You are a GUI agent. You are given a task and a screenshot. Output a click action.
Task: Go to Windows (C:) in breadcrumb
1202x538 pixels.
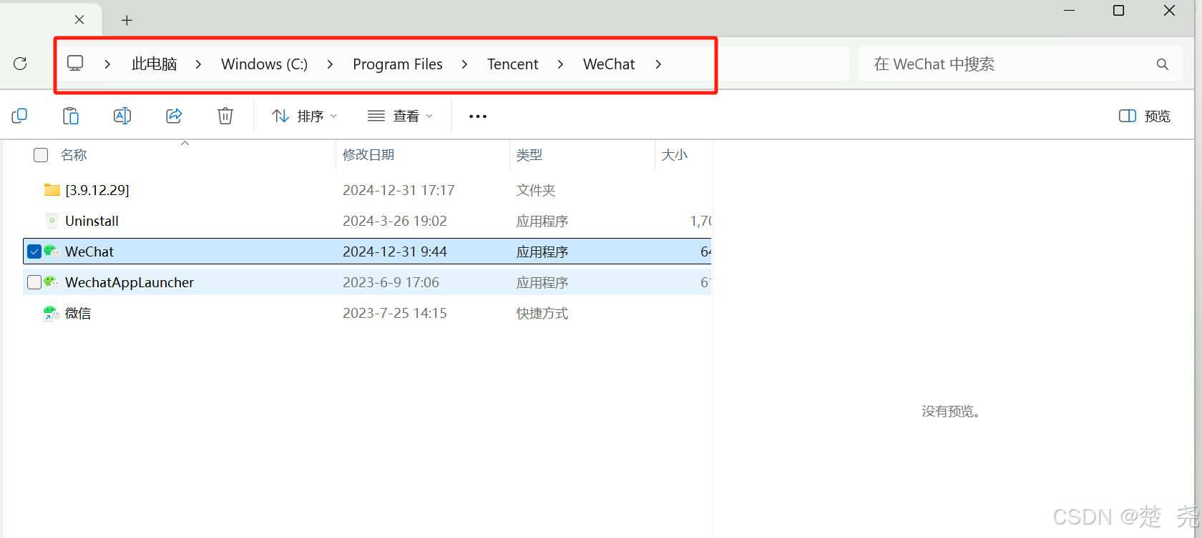click(264, 64)
